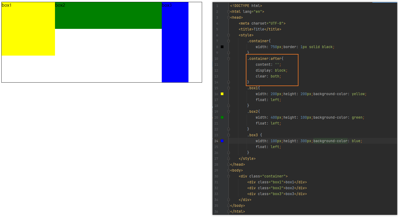This screenshot has height=217, width=398.
Task: Click the "box1" label in the preview
Action: pos(7,5)
